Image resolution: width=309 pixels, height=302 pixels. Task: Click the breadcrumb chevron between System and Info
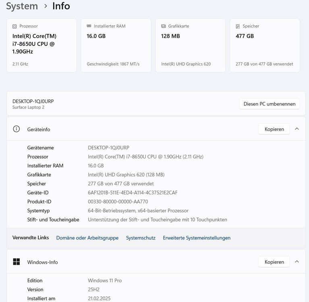coord(46,6)
